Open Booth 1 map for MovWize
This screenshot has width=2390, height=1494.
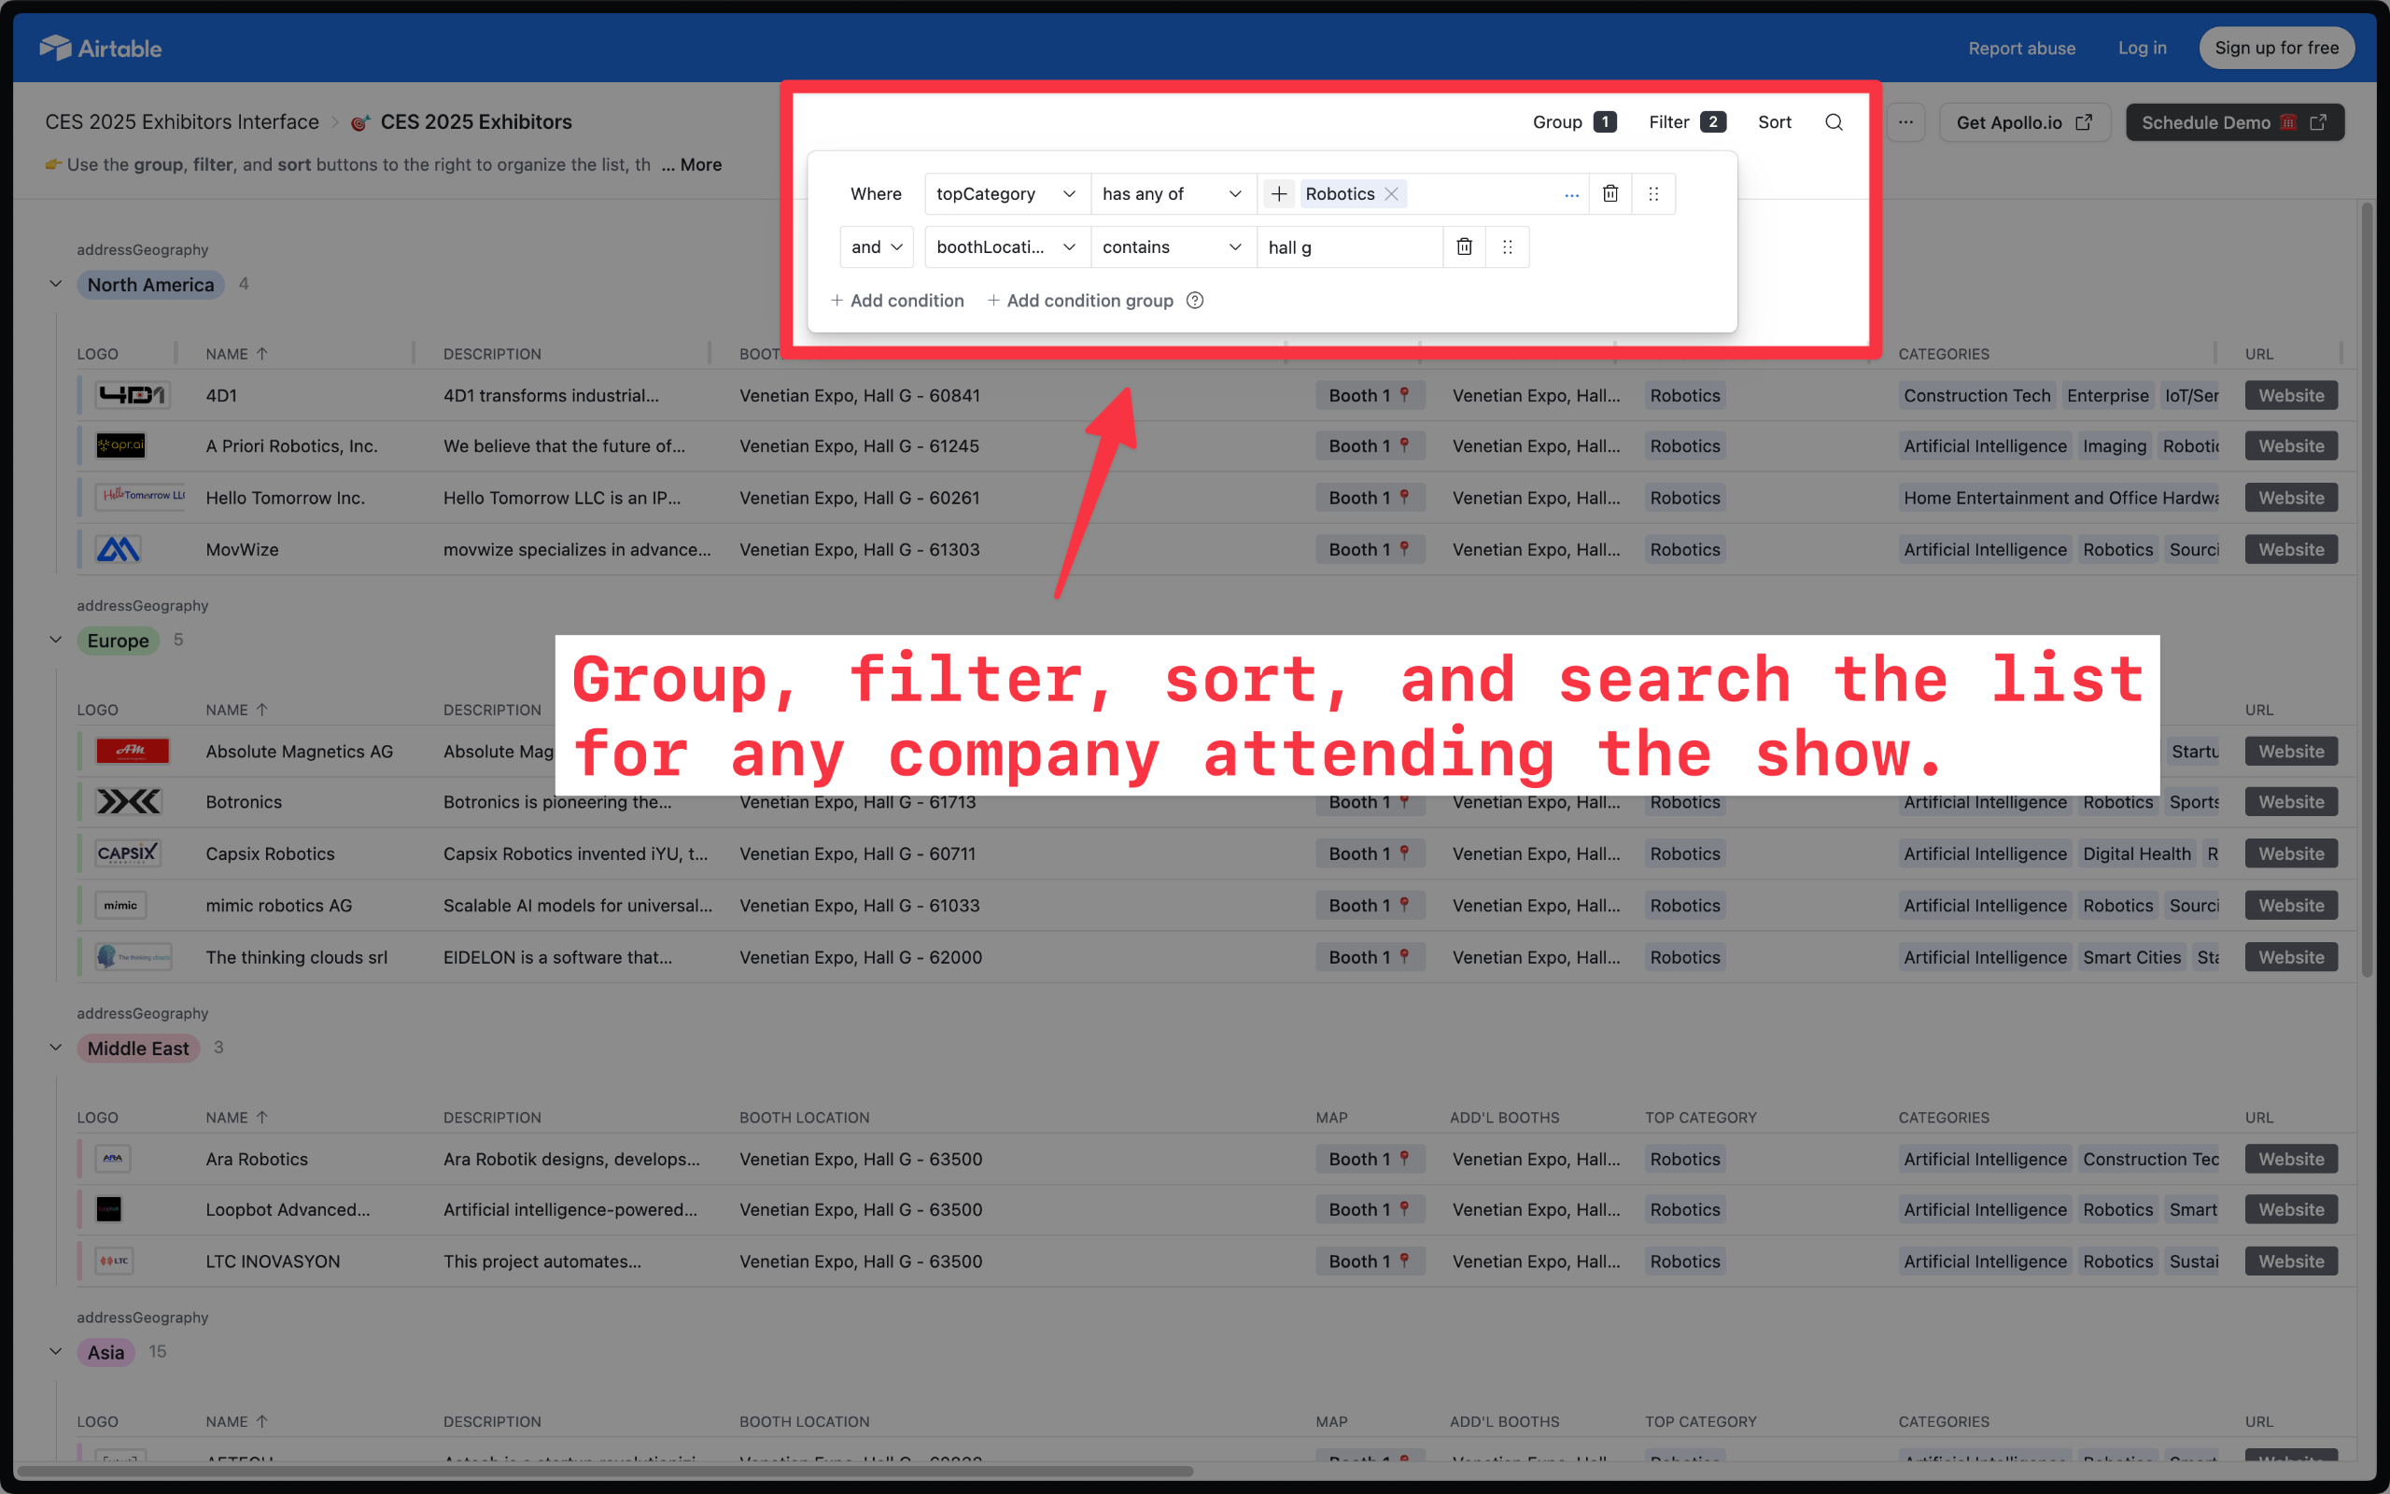(x=1370, y=549)
